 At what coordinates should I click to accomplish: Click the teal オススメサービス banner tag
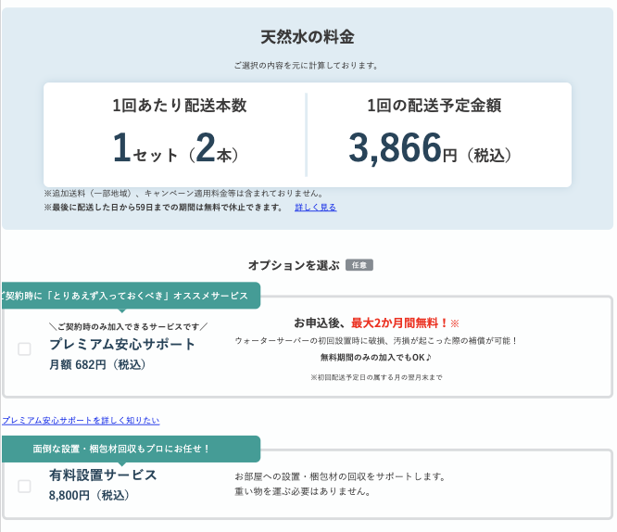pyautogui.click(x=128, y=296)
